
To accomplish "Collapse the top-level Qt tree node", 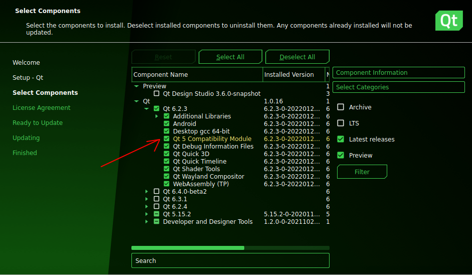I will pos(136,101).
